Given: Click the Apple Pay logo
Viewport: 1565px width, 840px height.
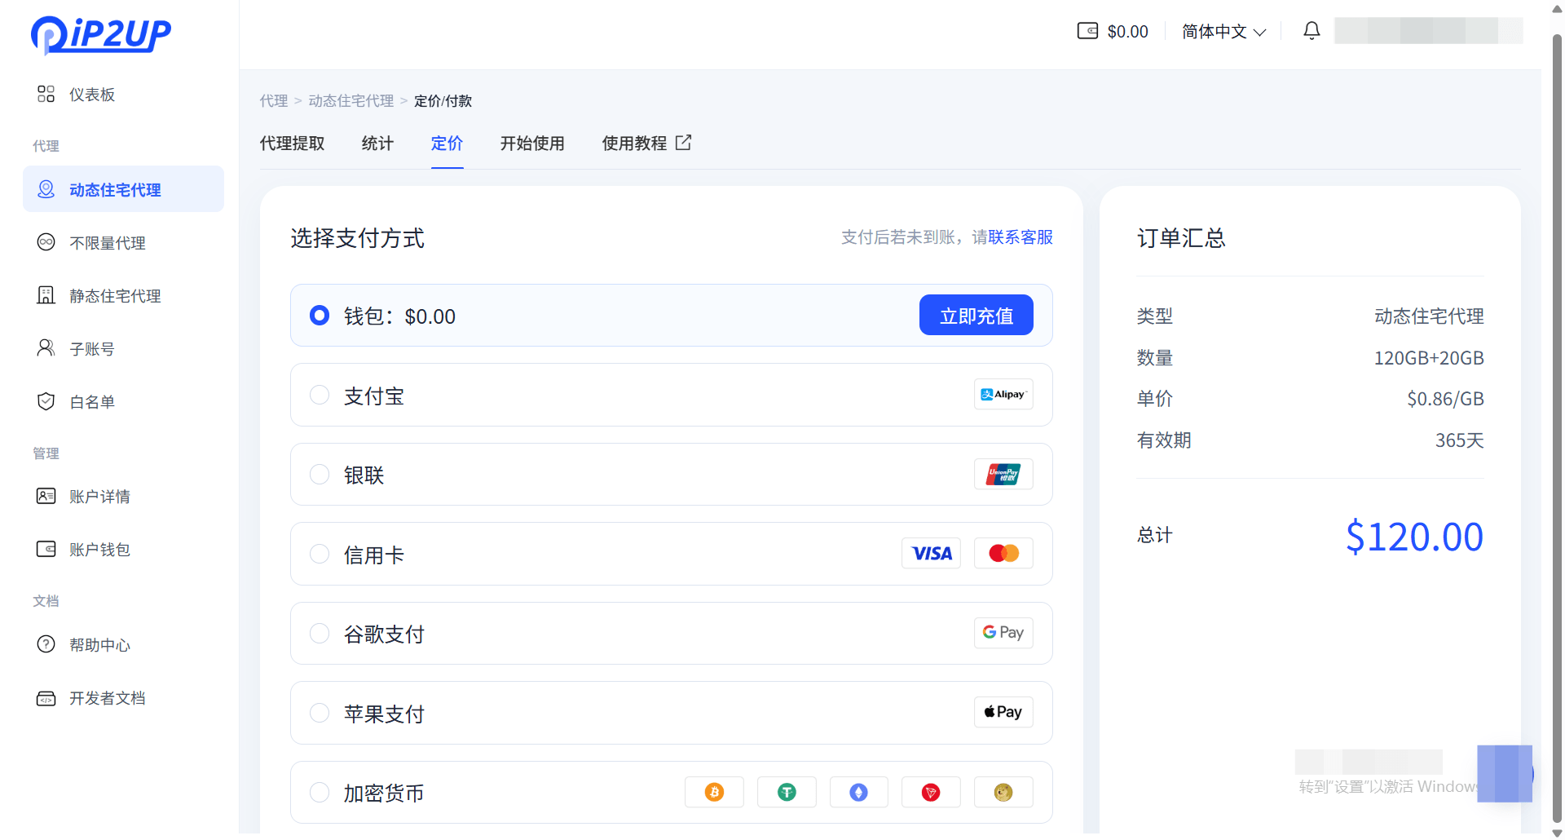Looking at the screenshot, I should [1003, 712].
